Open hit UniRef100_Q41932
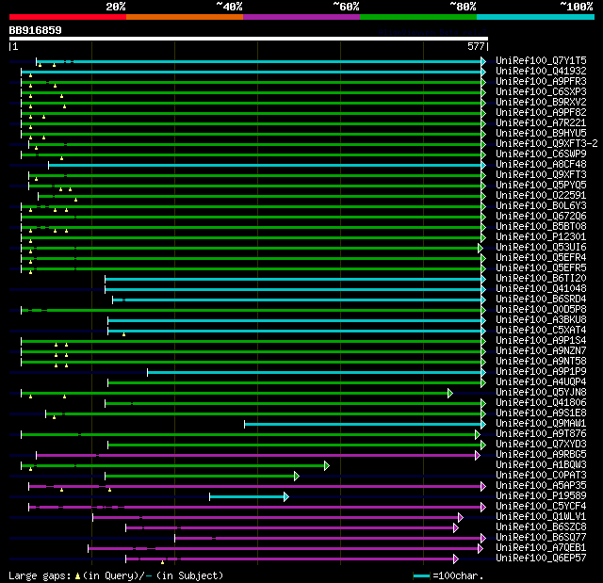This screenshot has width=603, height=583. pos(541,71)
